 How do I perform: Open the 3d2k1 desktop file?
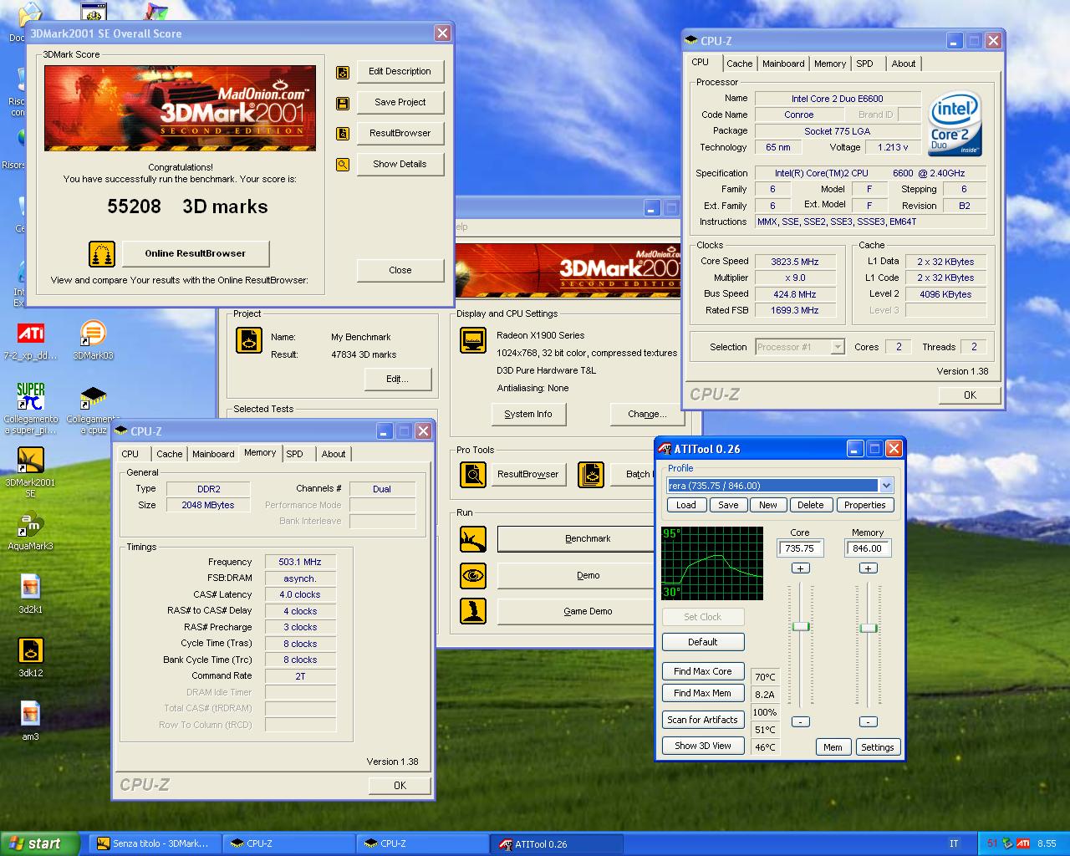pyautogui.click(x=30, y=593)
